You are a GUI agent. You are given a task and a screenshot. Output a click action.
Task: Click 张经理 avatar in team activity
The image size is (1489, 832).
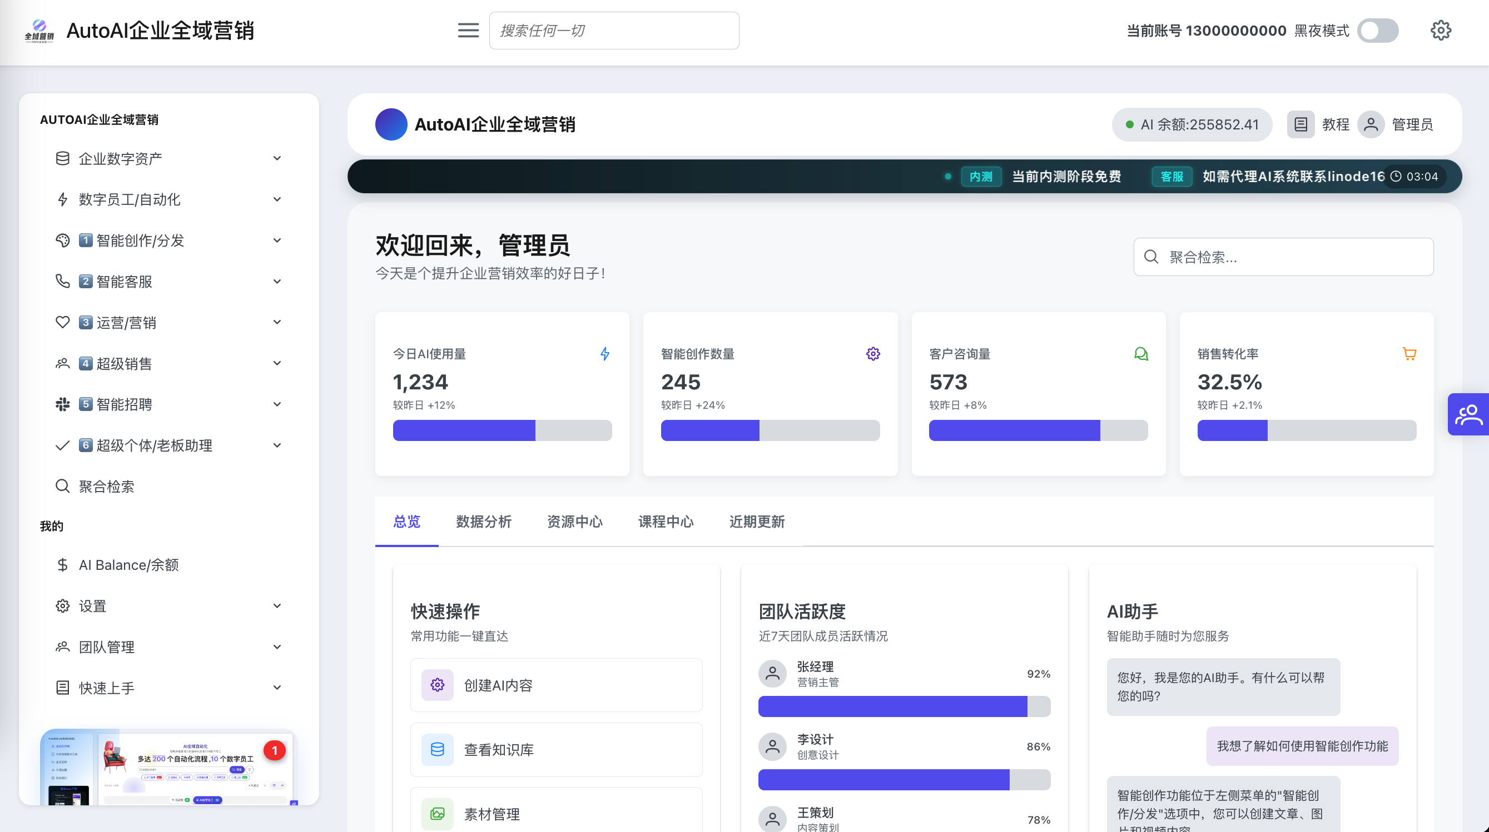pyautogui.click(x=772, y=674)
